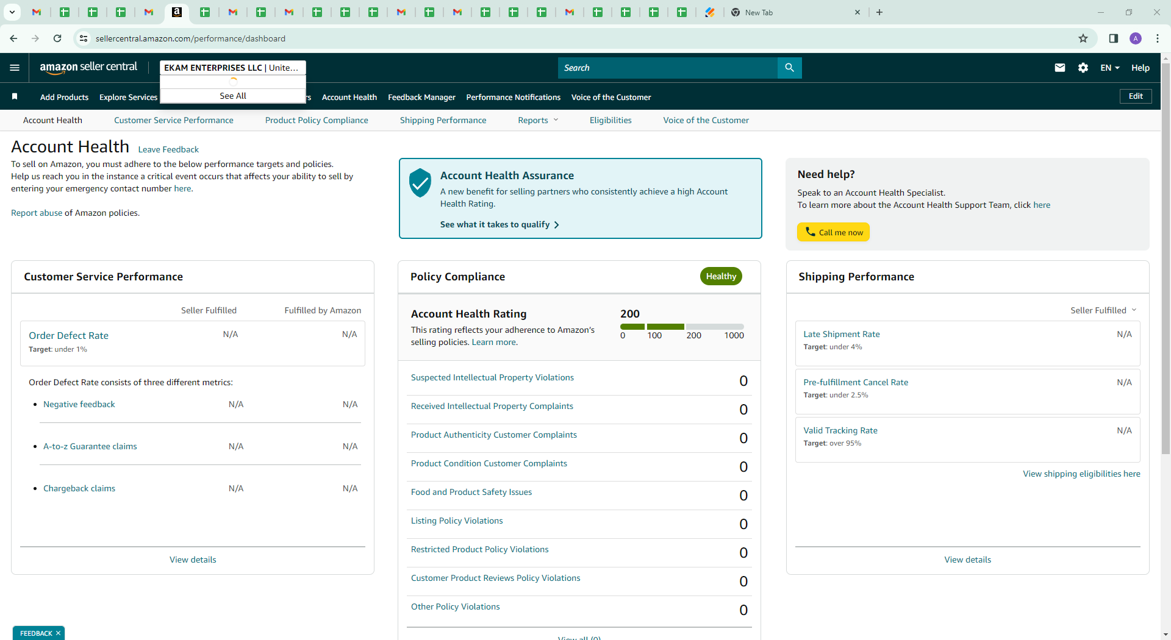
Task: Click Explore Services in the dark menu bar
Action: coord(128,97)
